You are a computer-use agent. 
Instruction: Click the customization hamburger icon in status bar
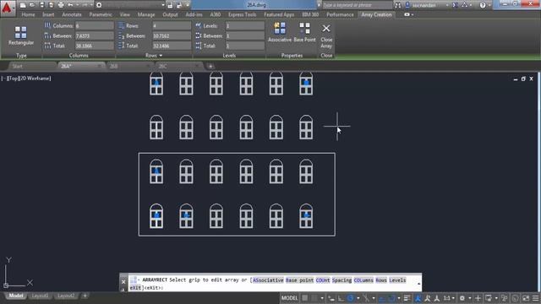pos(535,298)
